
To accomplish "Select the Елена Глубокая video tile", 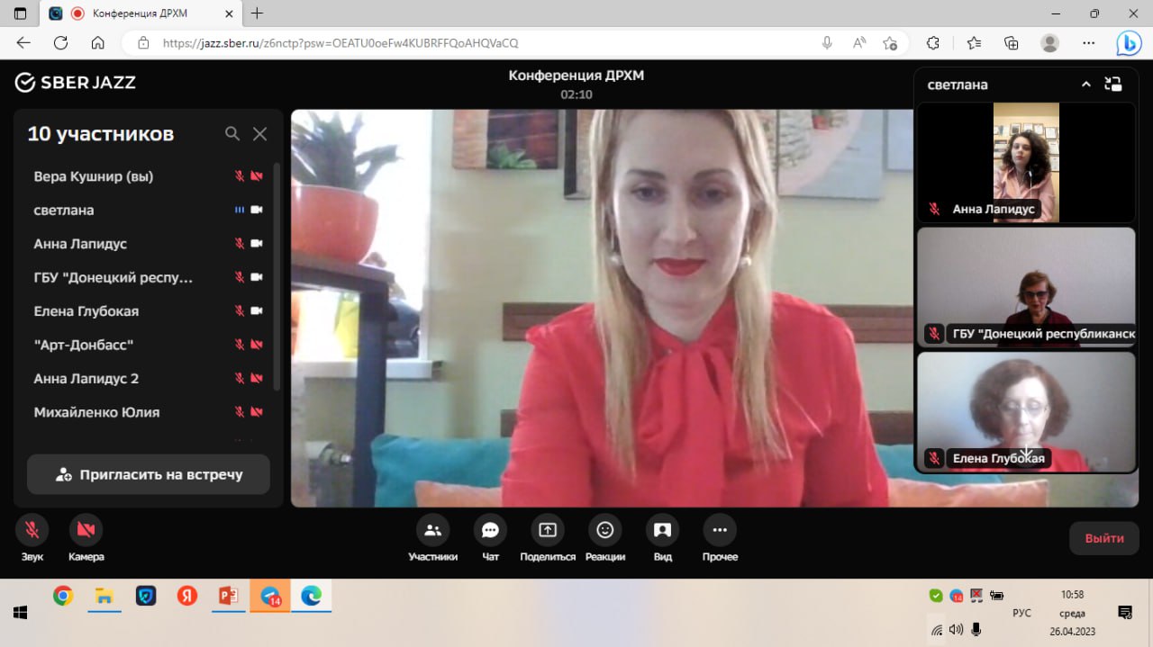I will (1026, 411).
